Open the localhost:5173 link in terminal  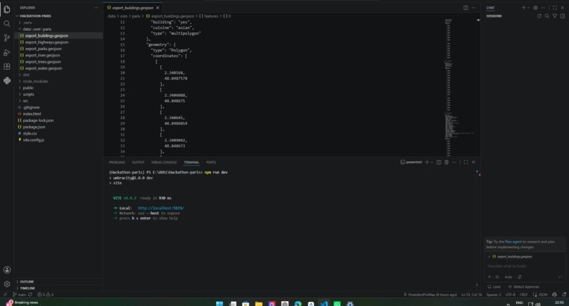[x=161, y=208]
